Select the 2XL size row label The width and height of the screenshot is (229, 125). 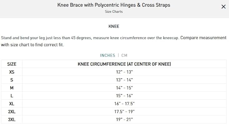(12, 111)
